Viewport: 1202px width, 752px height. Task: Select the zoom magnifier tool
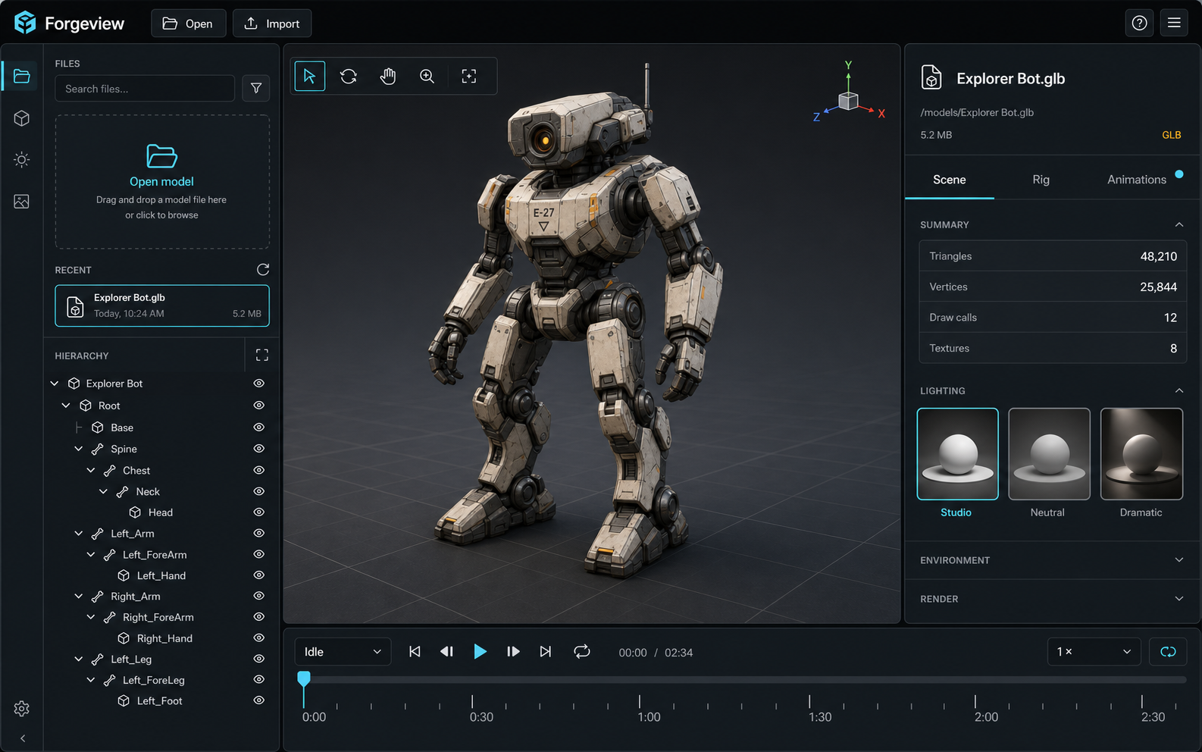427,76
